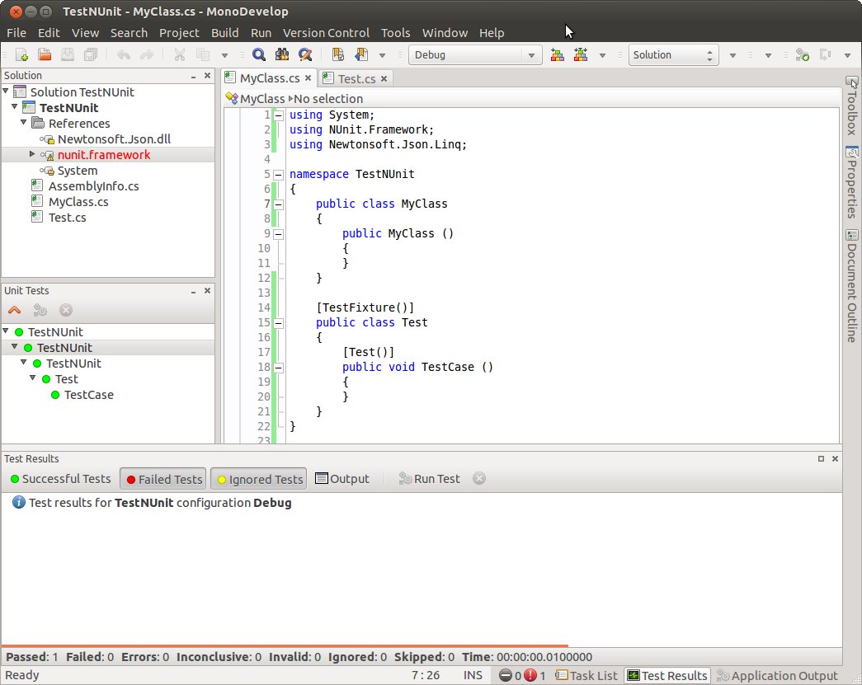This screenshot has width=862, height=685.
Task: Click the Task List button in the status bar
Action: tap(586, 674)
